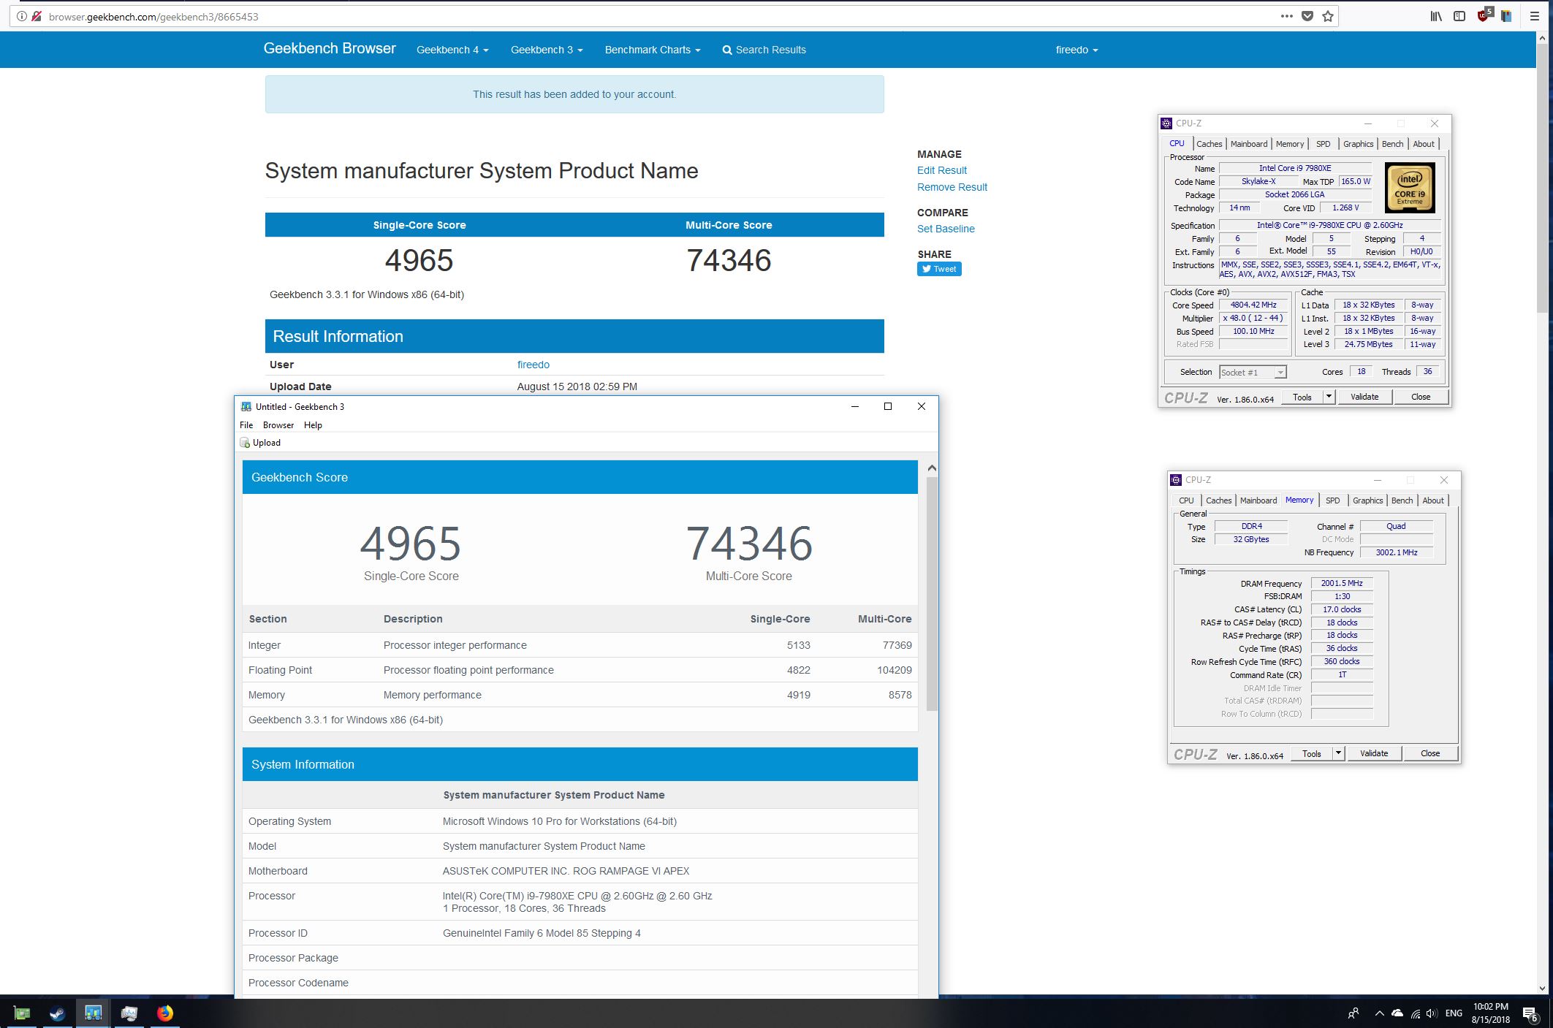Viewport: 1553px width, 1028px height.
Task: Open the clock showing 10:02 PM
Action: coord(1490,1013)
